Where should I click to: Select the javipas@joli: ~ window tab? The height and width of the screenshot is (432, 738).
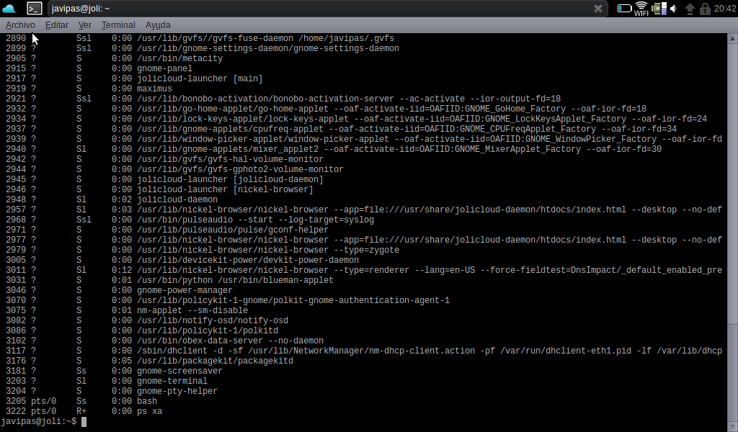point(328,9)
